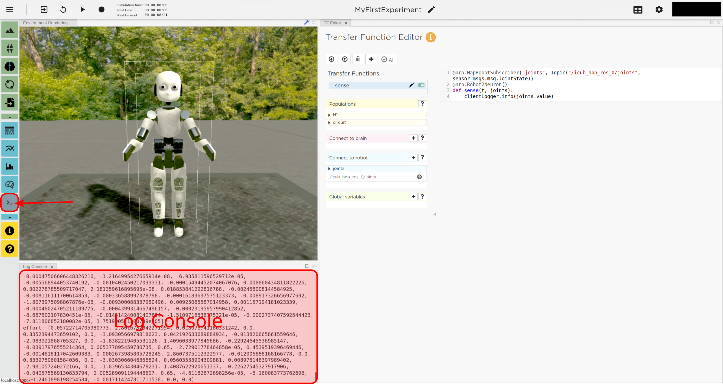Click the wrench icon in Environment Rendering
The width and height of the screenshot is (723, 384).
307,22
